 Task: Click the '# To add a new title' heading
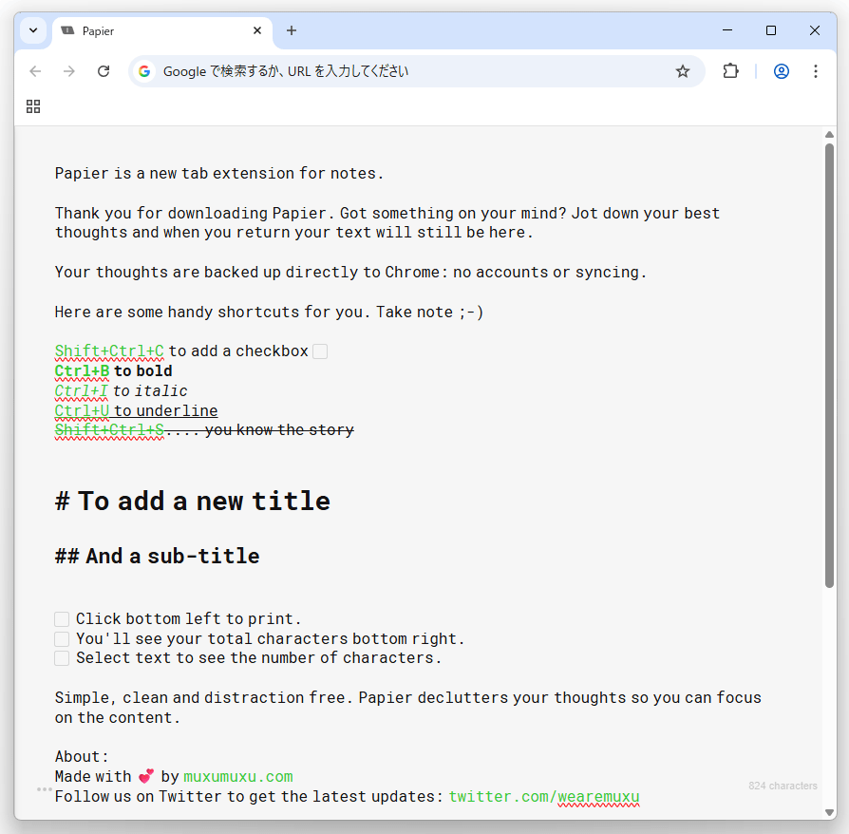(x=192, y=501)
